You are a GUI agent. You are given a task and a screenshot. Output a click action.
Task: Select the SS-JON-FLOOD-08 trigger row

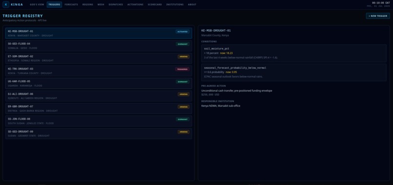99,121
